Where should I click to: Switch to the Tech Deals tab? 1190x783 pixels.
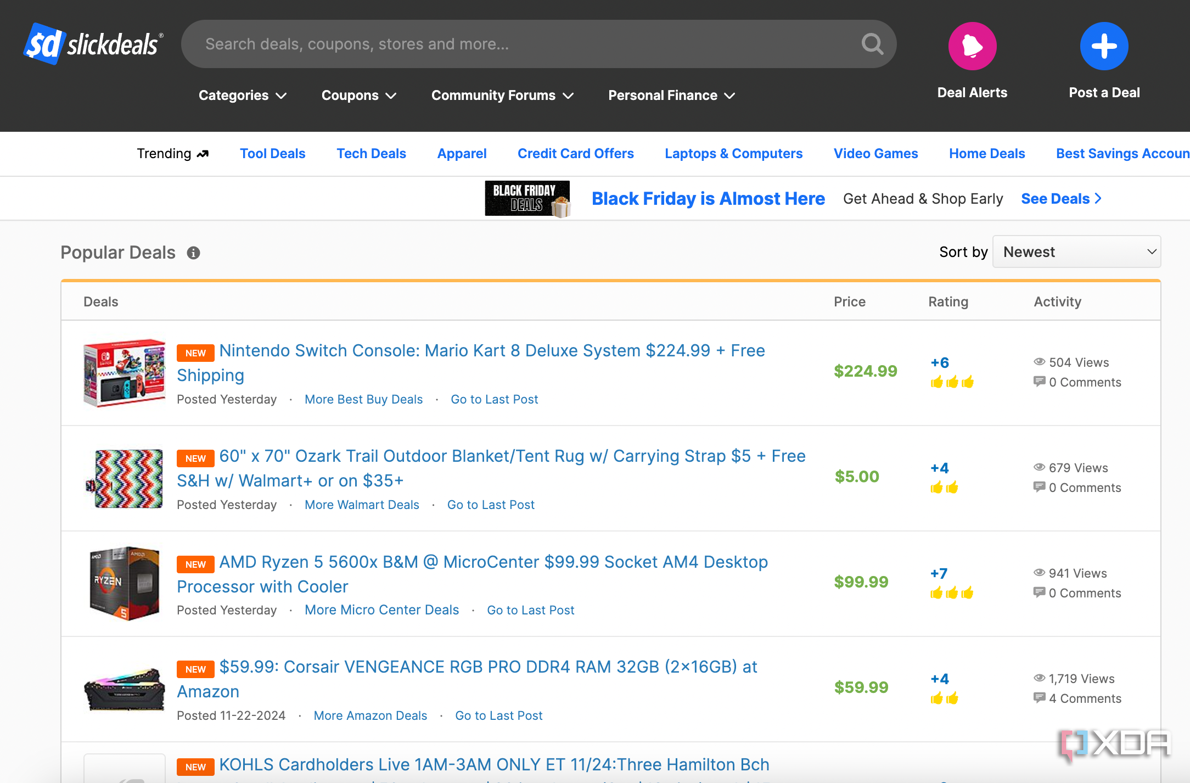371,153
